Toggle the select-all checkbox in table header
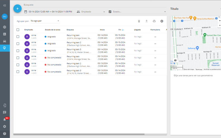Screen dimensions: 221x138 (x=18, y=30)
